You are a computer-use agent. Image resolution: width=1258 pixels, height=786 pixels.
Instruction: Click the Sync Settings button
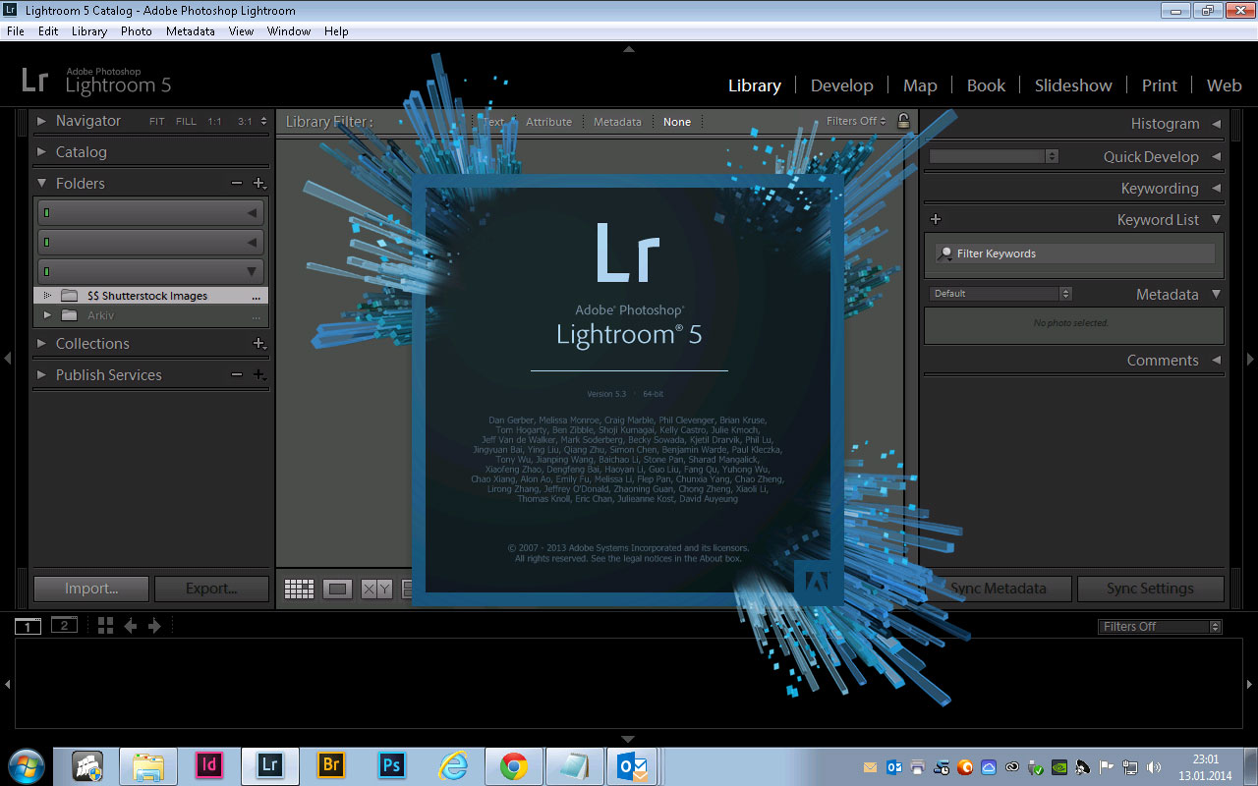[1150, 589]
